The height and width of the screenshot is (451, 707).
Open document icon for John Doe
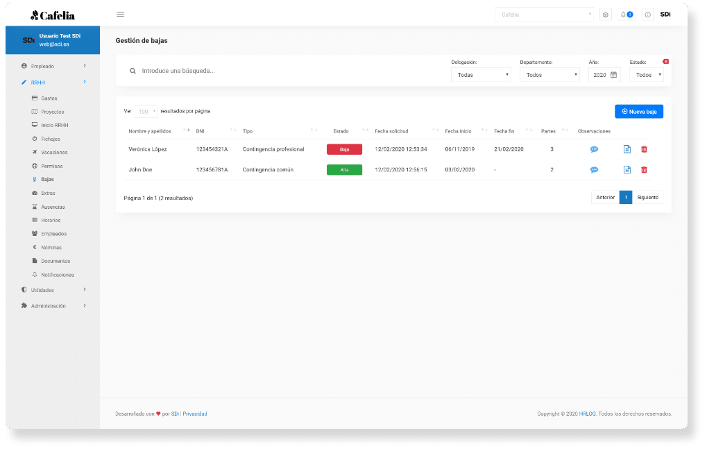coord(627,170)
